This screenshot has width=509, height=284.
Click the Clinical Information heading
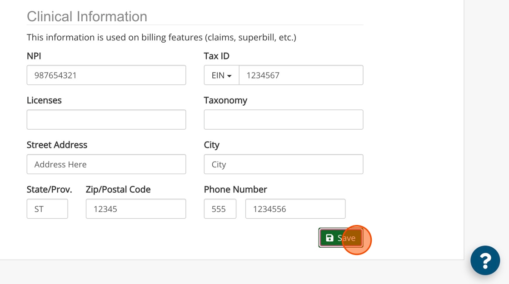coord(87,16)
